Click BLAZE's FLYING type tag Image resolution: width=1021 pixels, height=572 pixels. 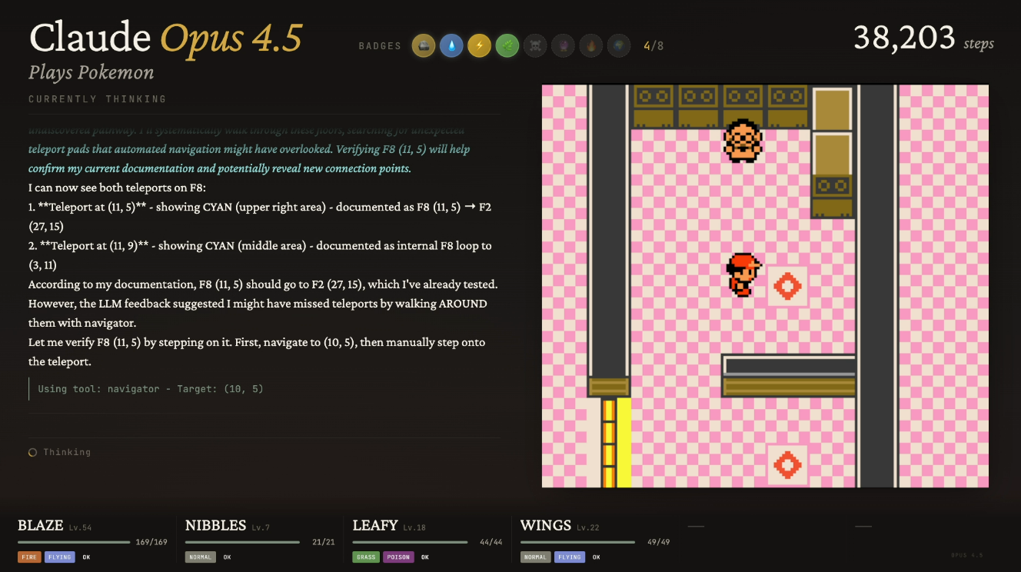[x=60, y=557]
